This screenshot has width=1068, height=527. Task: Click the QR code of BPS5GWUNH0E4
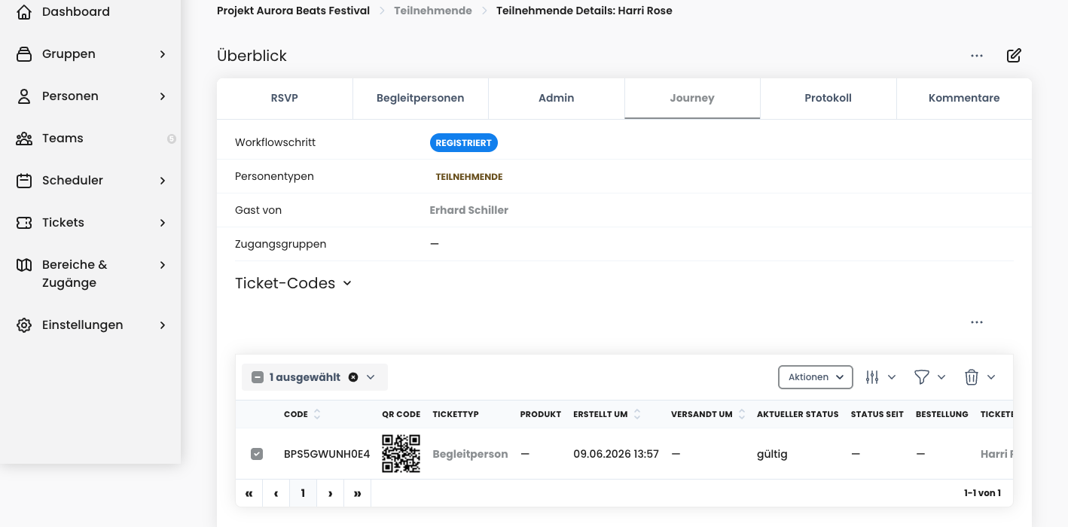point(401,453)
